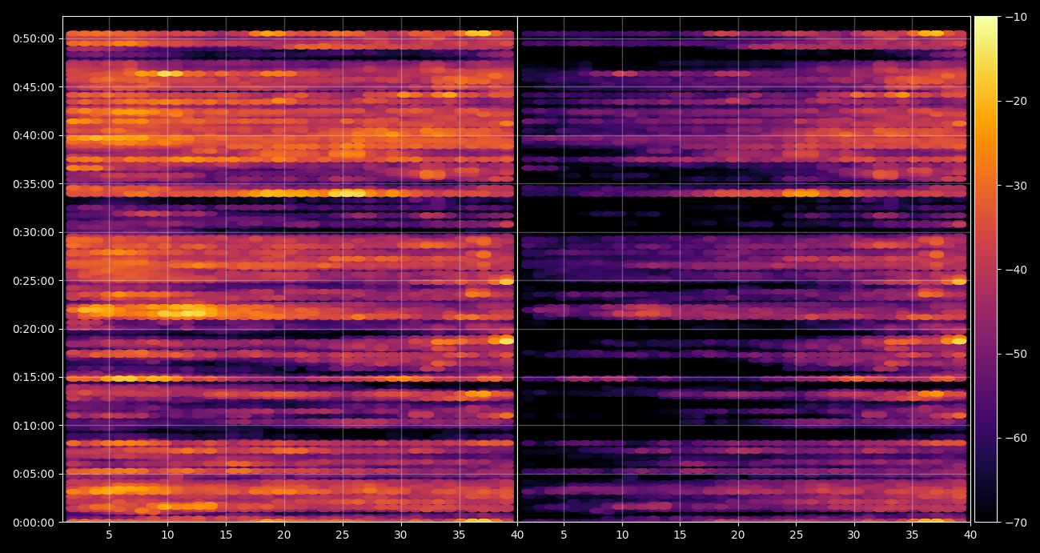Click the −60 colorbar tick label
Screen dimensions: 1040x553
1016,438
